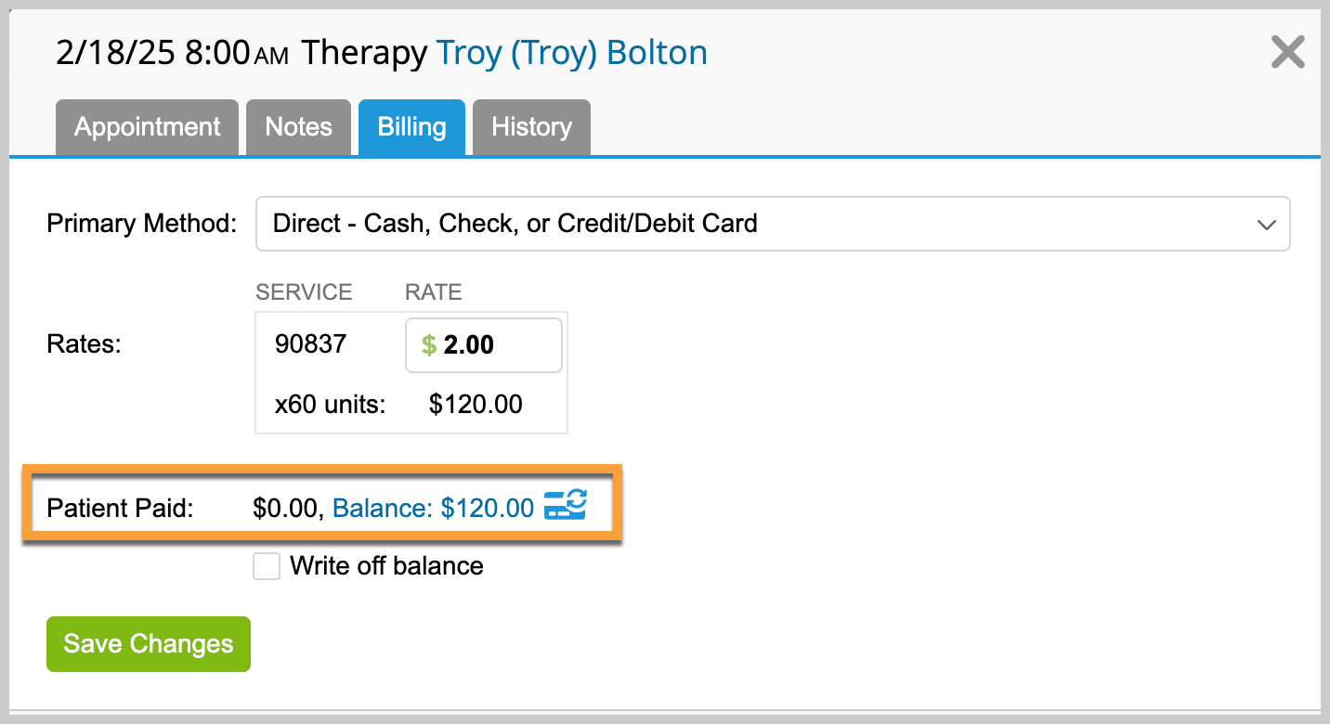
Task: Open the Notes tab
Action: pyautogui.click(x=298, y=127)
